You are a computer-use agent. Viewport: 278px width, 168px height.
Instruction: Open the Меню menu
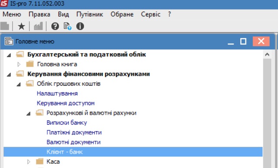click(x=12, y=14)
